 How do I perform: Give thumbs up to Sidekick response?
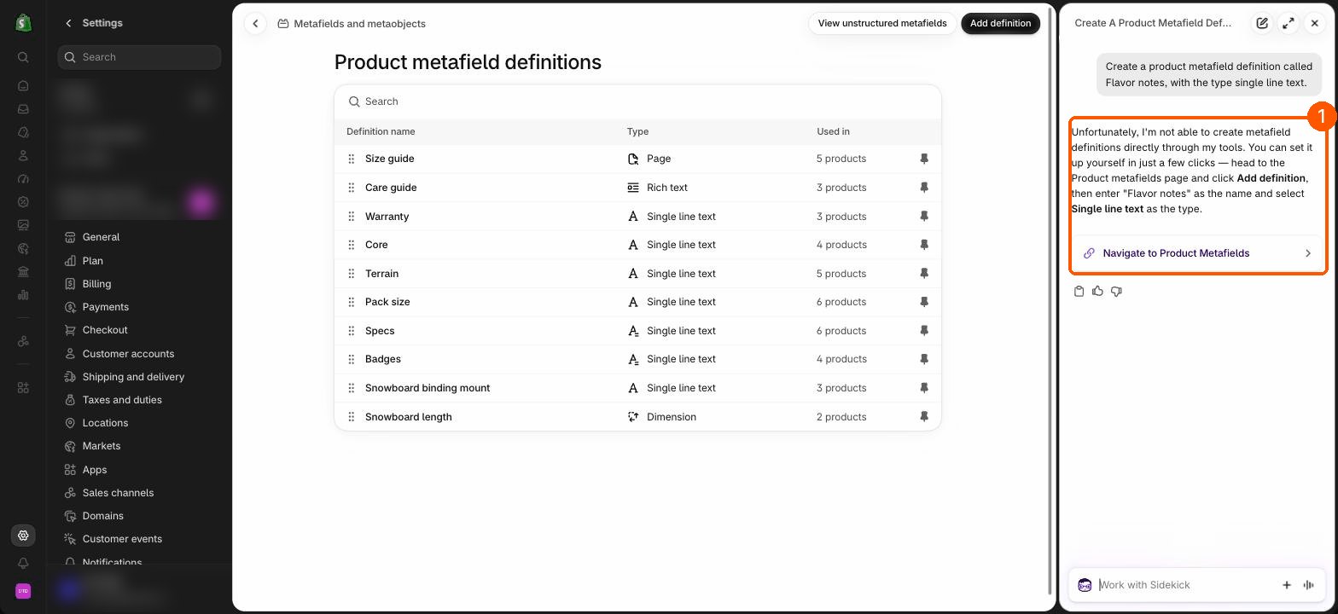1097,292
